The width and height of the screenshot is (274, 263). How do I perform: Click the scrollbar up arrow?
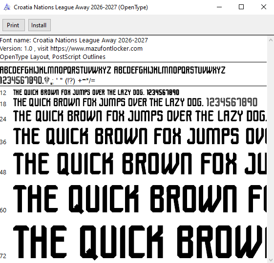(x=271, y=40)
